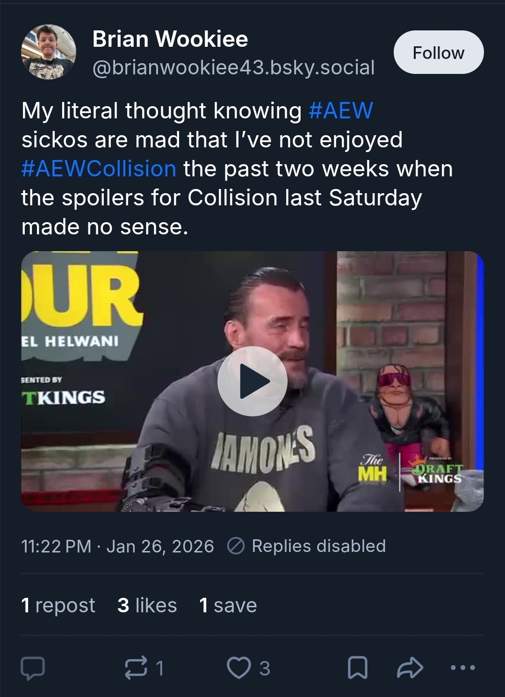The width and height of the screenshot is (505, 697).
Task: Click the Brian Wookiee display name
Action: tap(170, 39)
